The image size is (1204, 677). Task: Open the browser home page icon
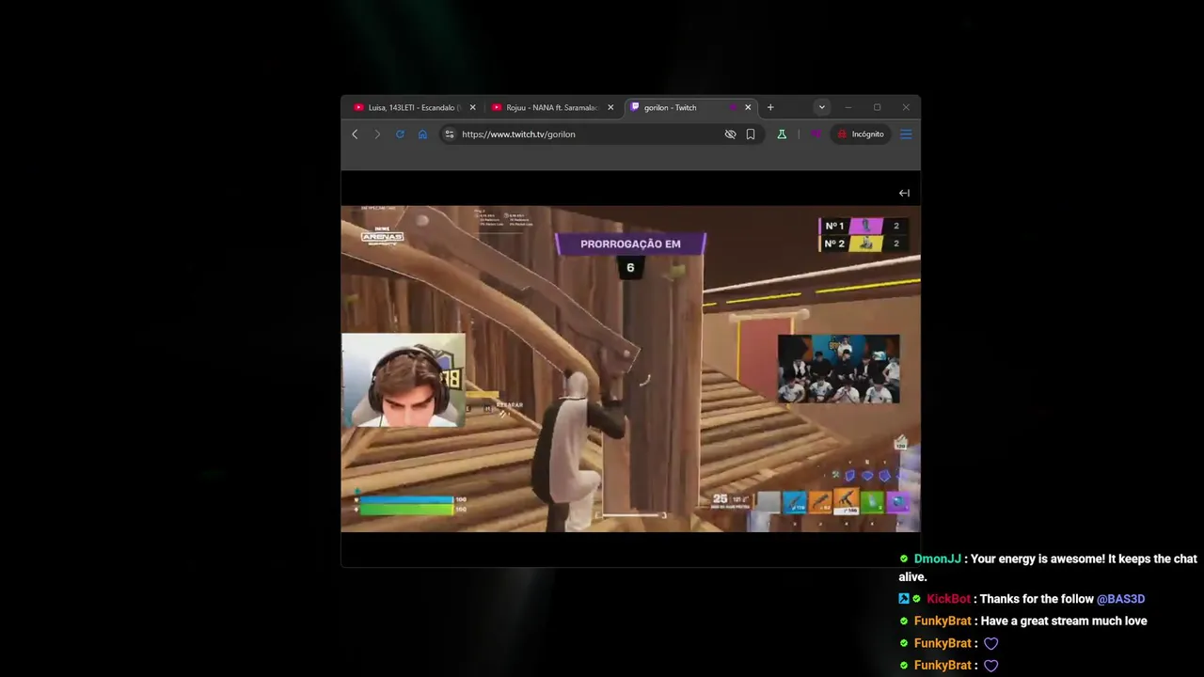click(422, 134)
